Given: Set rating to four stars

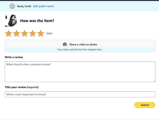Looking at the screenshot, I should pyautogui.click(x=33, y=33).
